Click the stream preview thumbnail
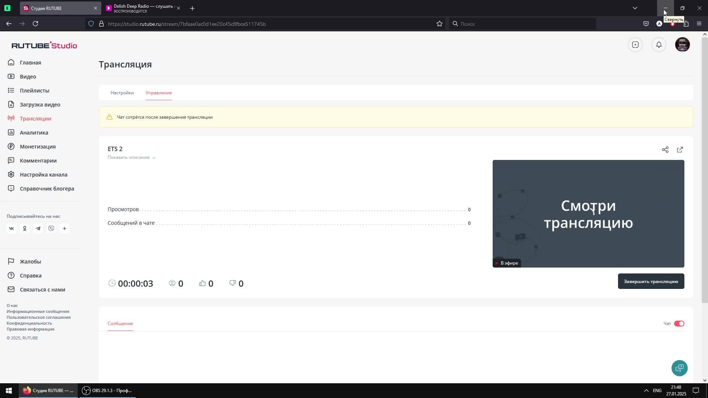The width and height of the screenshot is (708, 398). 589,214
